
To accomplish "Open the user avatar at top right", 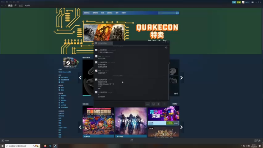I will tap(243, 2).
